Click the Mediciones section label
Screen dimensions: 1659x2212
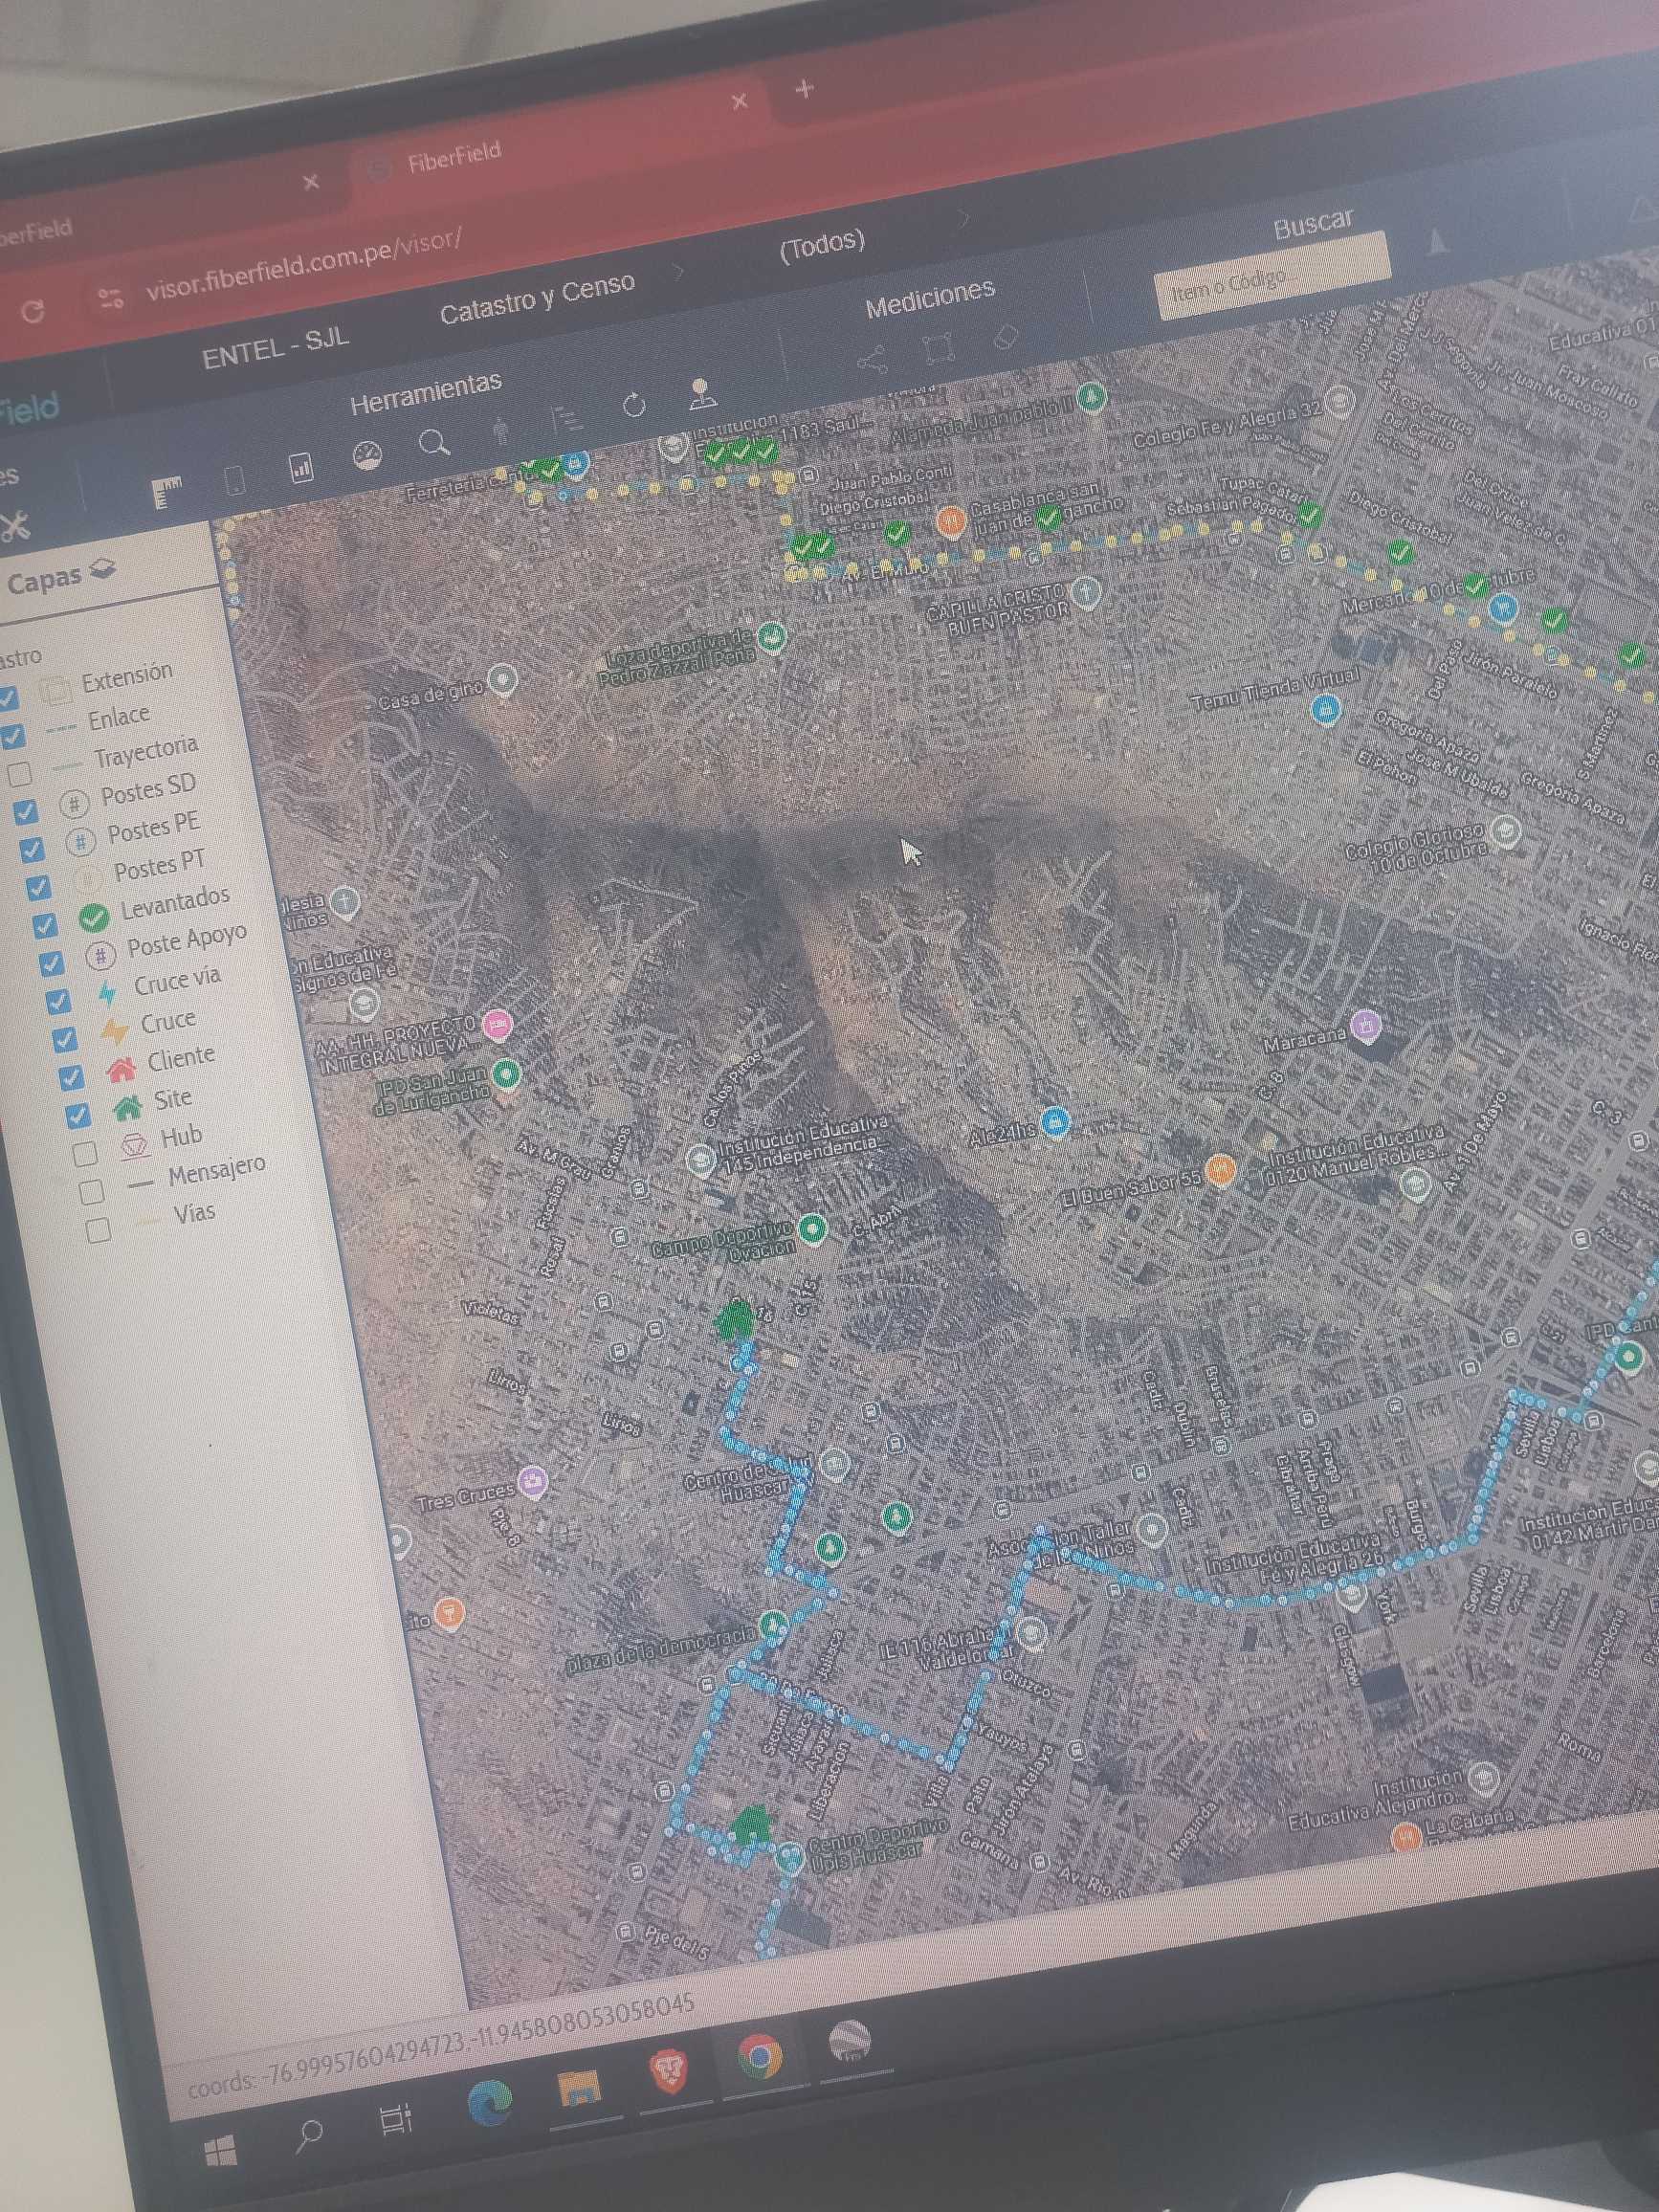[930, 298]
